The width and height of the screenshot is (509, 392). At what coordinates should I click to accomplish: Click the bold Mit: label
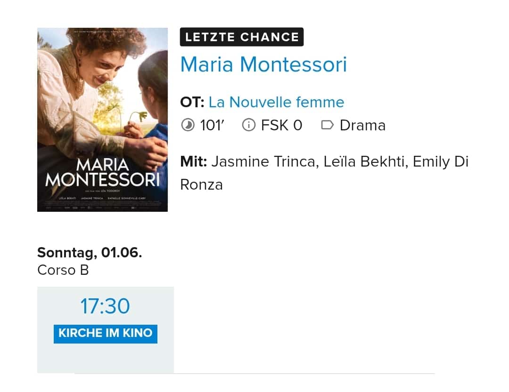point(194,161)
